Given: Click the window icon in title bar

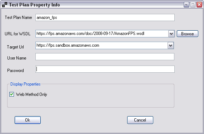Looking at the screenshot, I should 5,5.
